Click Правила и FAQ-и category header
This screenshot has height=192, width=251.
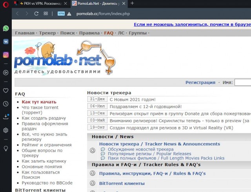click(146, 165)
